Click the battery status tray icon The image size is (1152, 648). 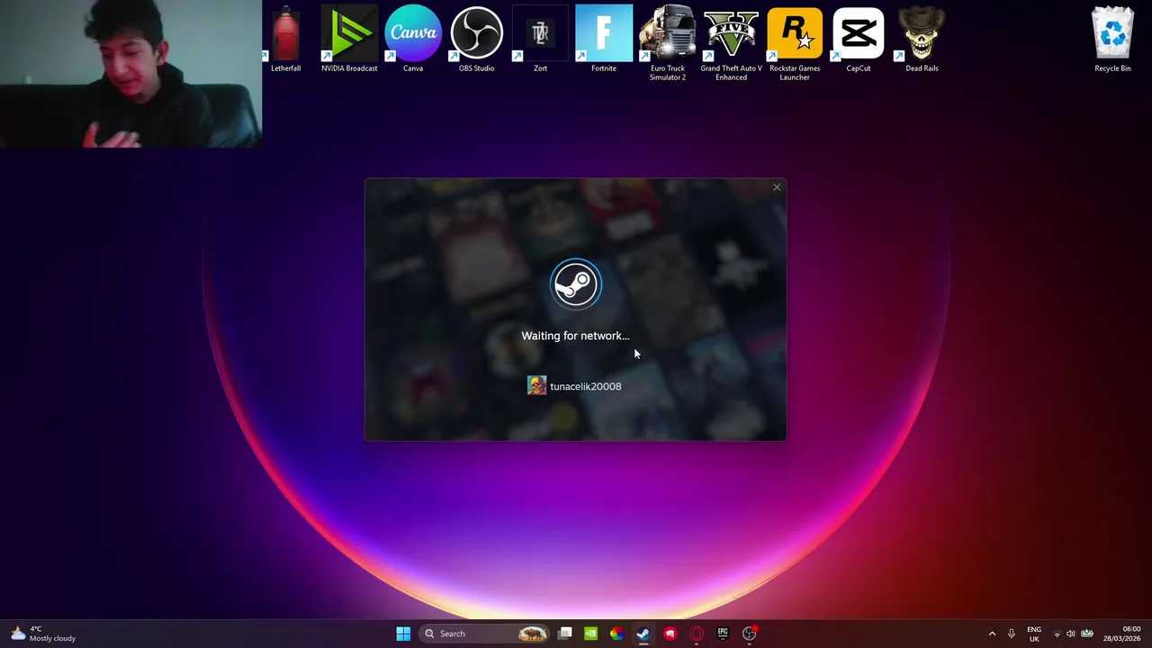tap(1086, 634)
